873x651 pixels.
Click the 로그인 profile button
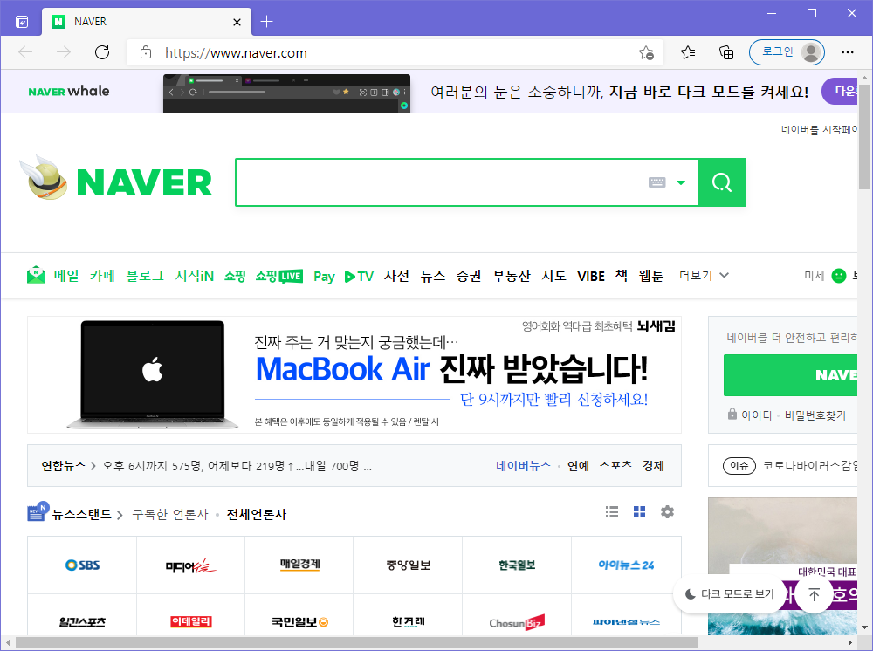click(787, 52)
